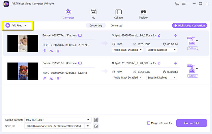Show the Converted list
The image size is (212, 134).
(x=116, y=25)
